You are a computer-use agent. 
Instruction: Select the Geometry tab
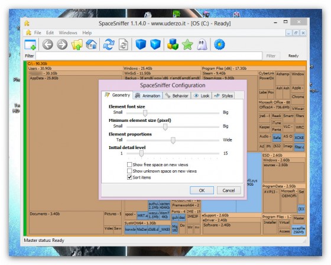[118, 95]
